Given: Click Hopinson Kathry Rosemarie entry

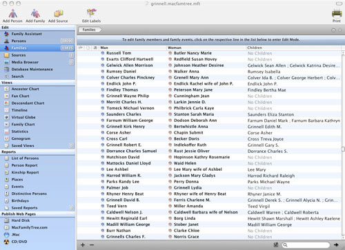Looking at the screenshot, I should click(201, 157).
